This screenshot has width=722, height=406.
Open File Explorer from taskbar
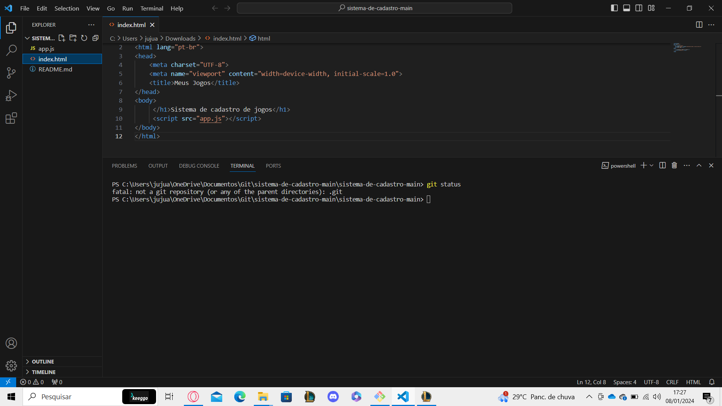pos(263,397)
